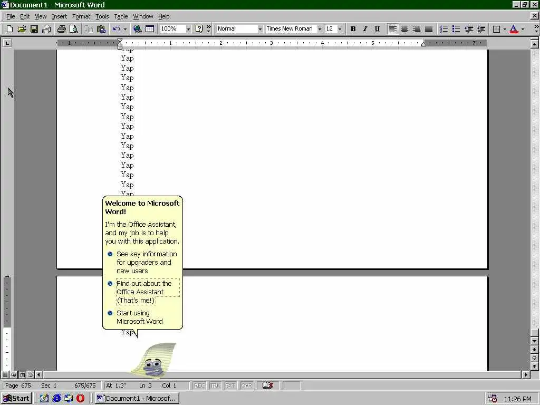Open the Times New Roman font dropdown

coord(320,29)
